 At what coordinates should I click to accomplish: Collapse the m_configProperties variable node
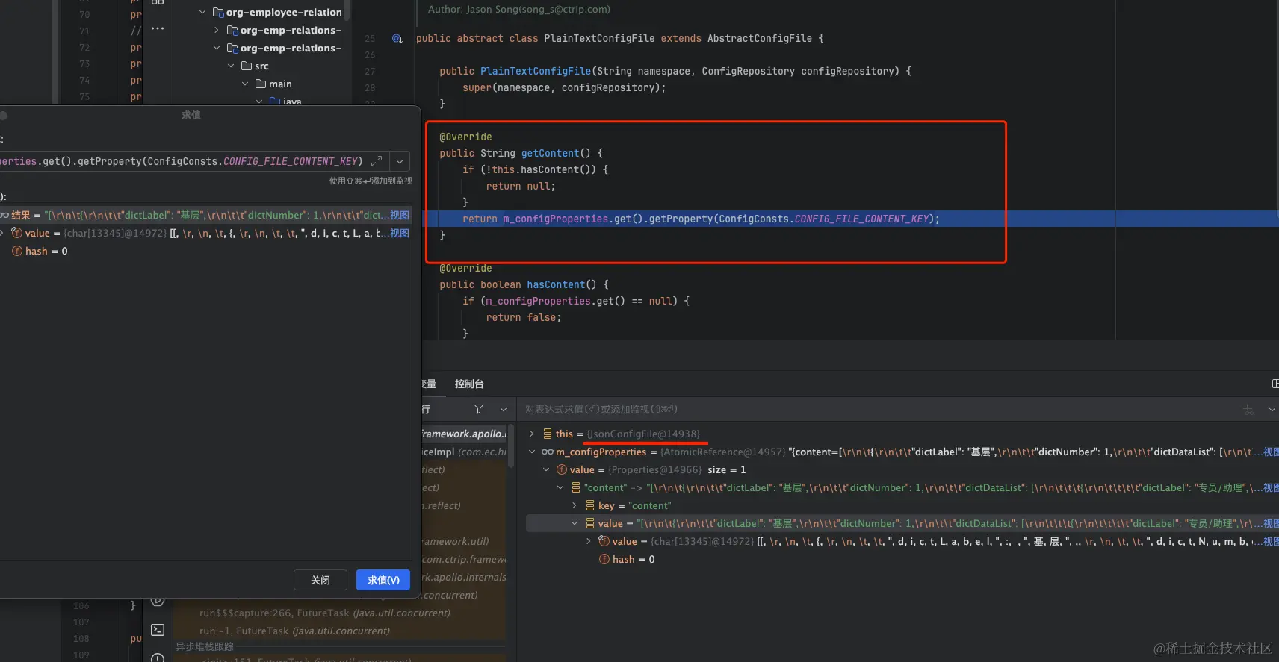coord(532,452)
